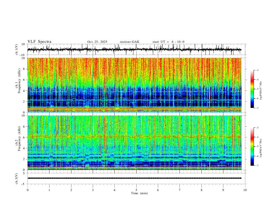Click the "4" tick on the time axis
276x213 pixels.
pos(114,190)
